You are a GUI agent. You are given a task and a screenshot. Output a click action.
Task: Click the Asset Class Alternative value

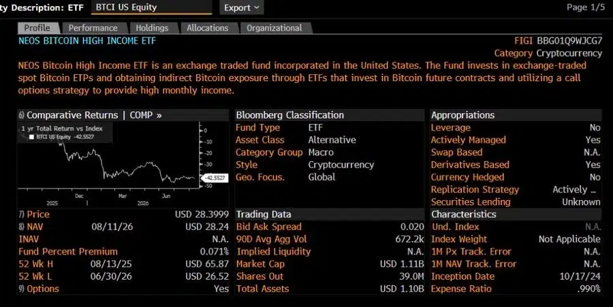[x=332, y=140]
